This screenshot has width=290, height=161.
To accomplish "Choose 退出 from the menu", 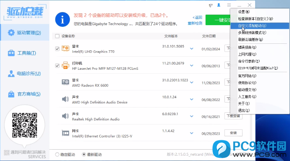I will click(259, 110).
